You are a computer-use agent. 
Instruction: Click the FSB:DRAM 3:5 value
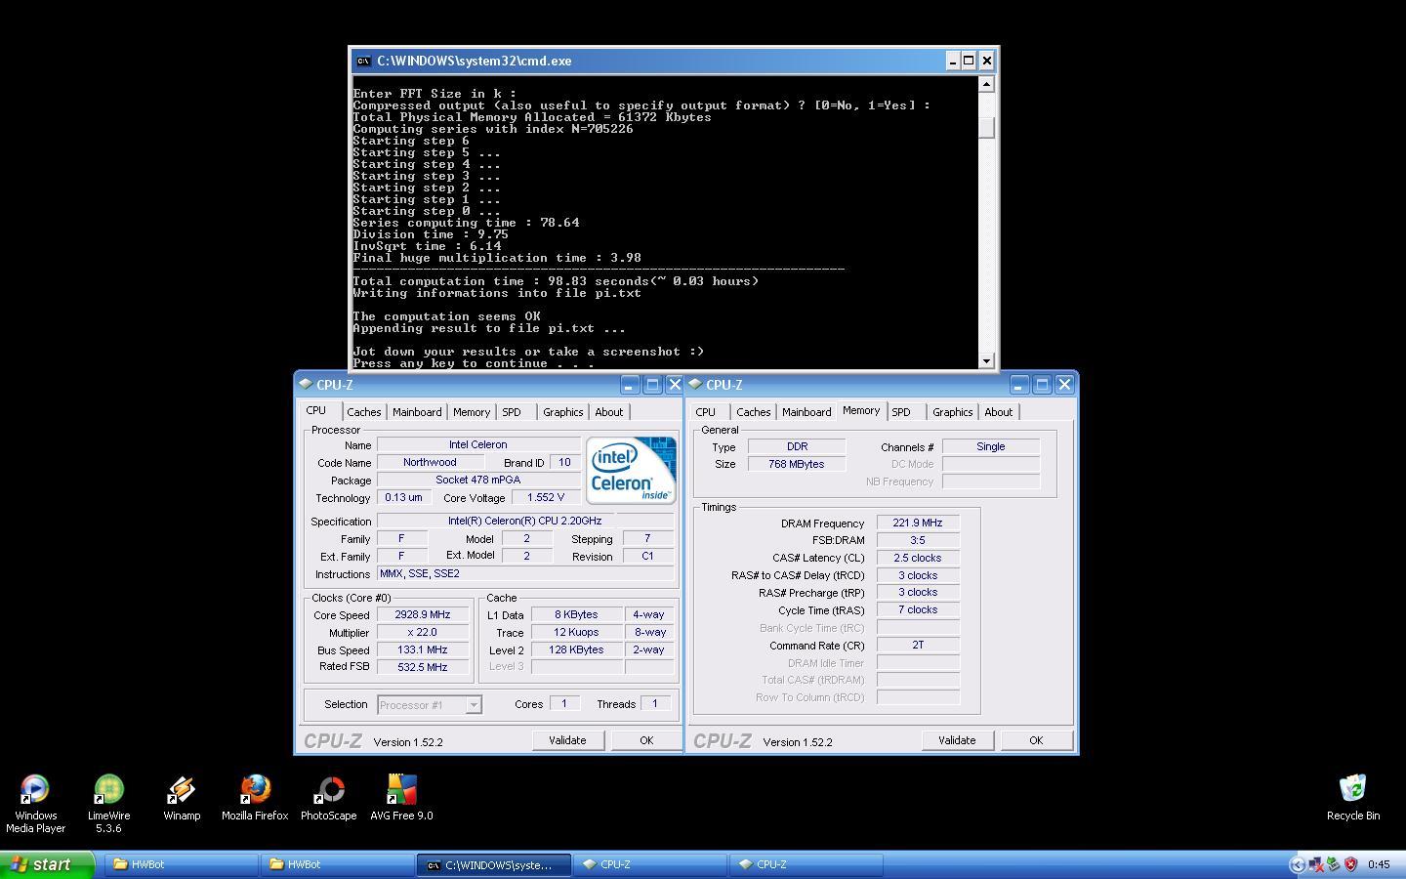pyautogui.click(x=918, y=540)
